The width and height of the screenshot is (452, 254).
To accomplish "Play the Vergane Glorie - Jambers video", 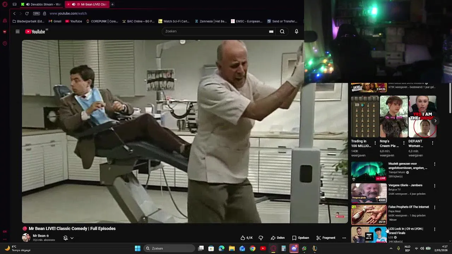I will [x=369, y=193].
